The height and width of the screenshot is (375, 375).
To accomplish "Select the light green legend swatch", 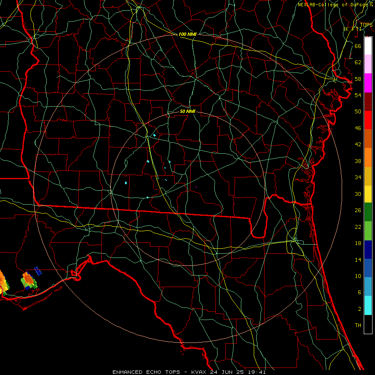I will (x=368, y=231).
